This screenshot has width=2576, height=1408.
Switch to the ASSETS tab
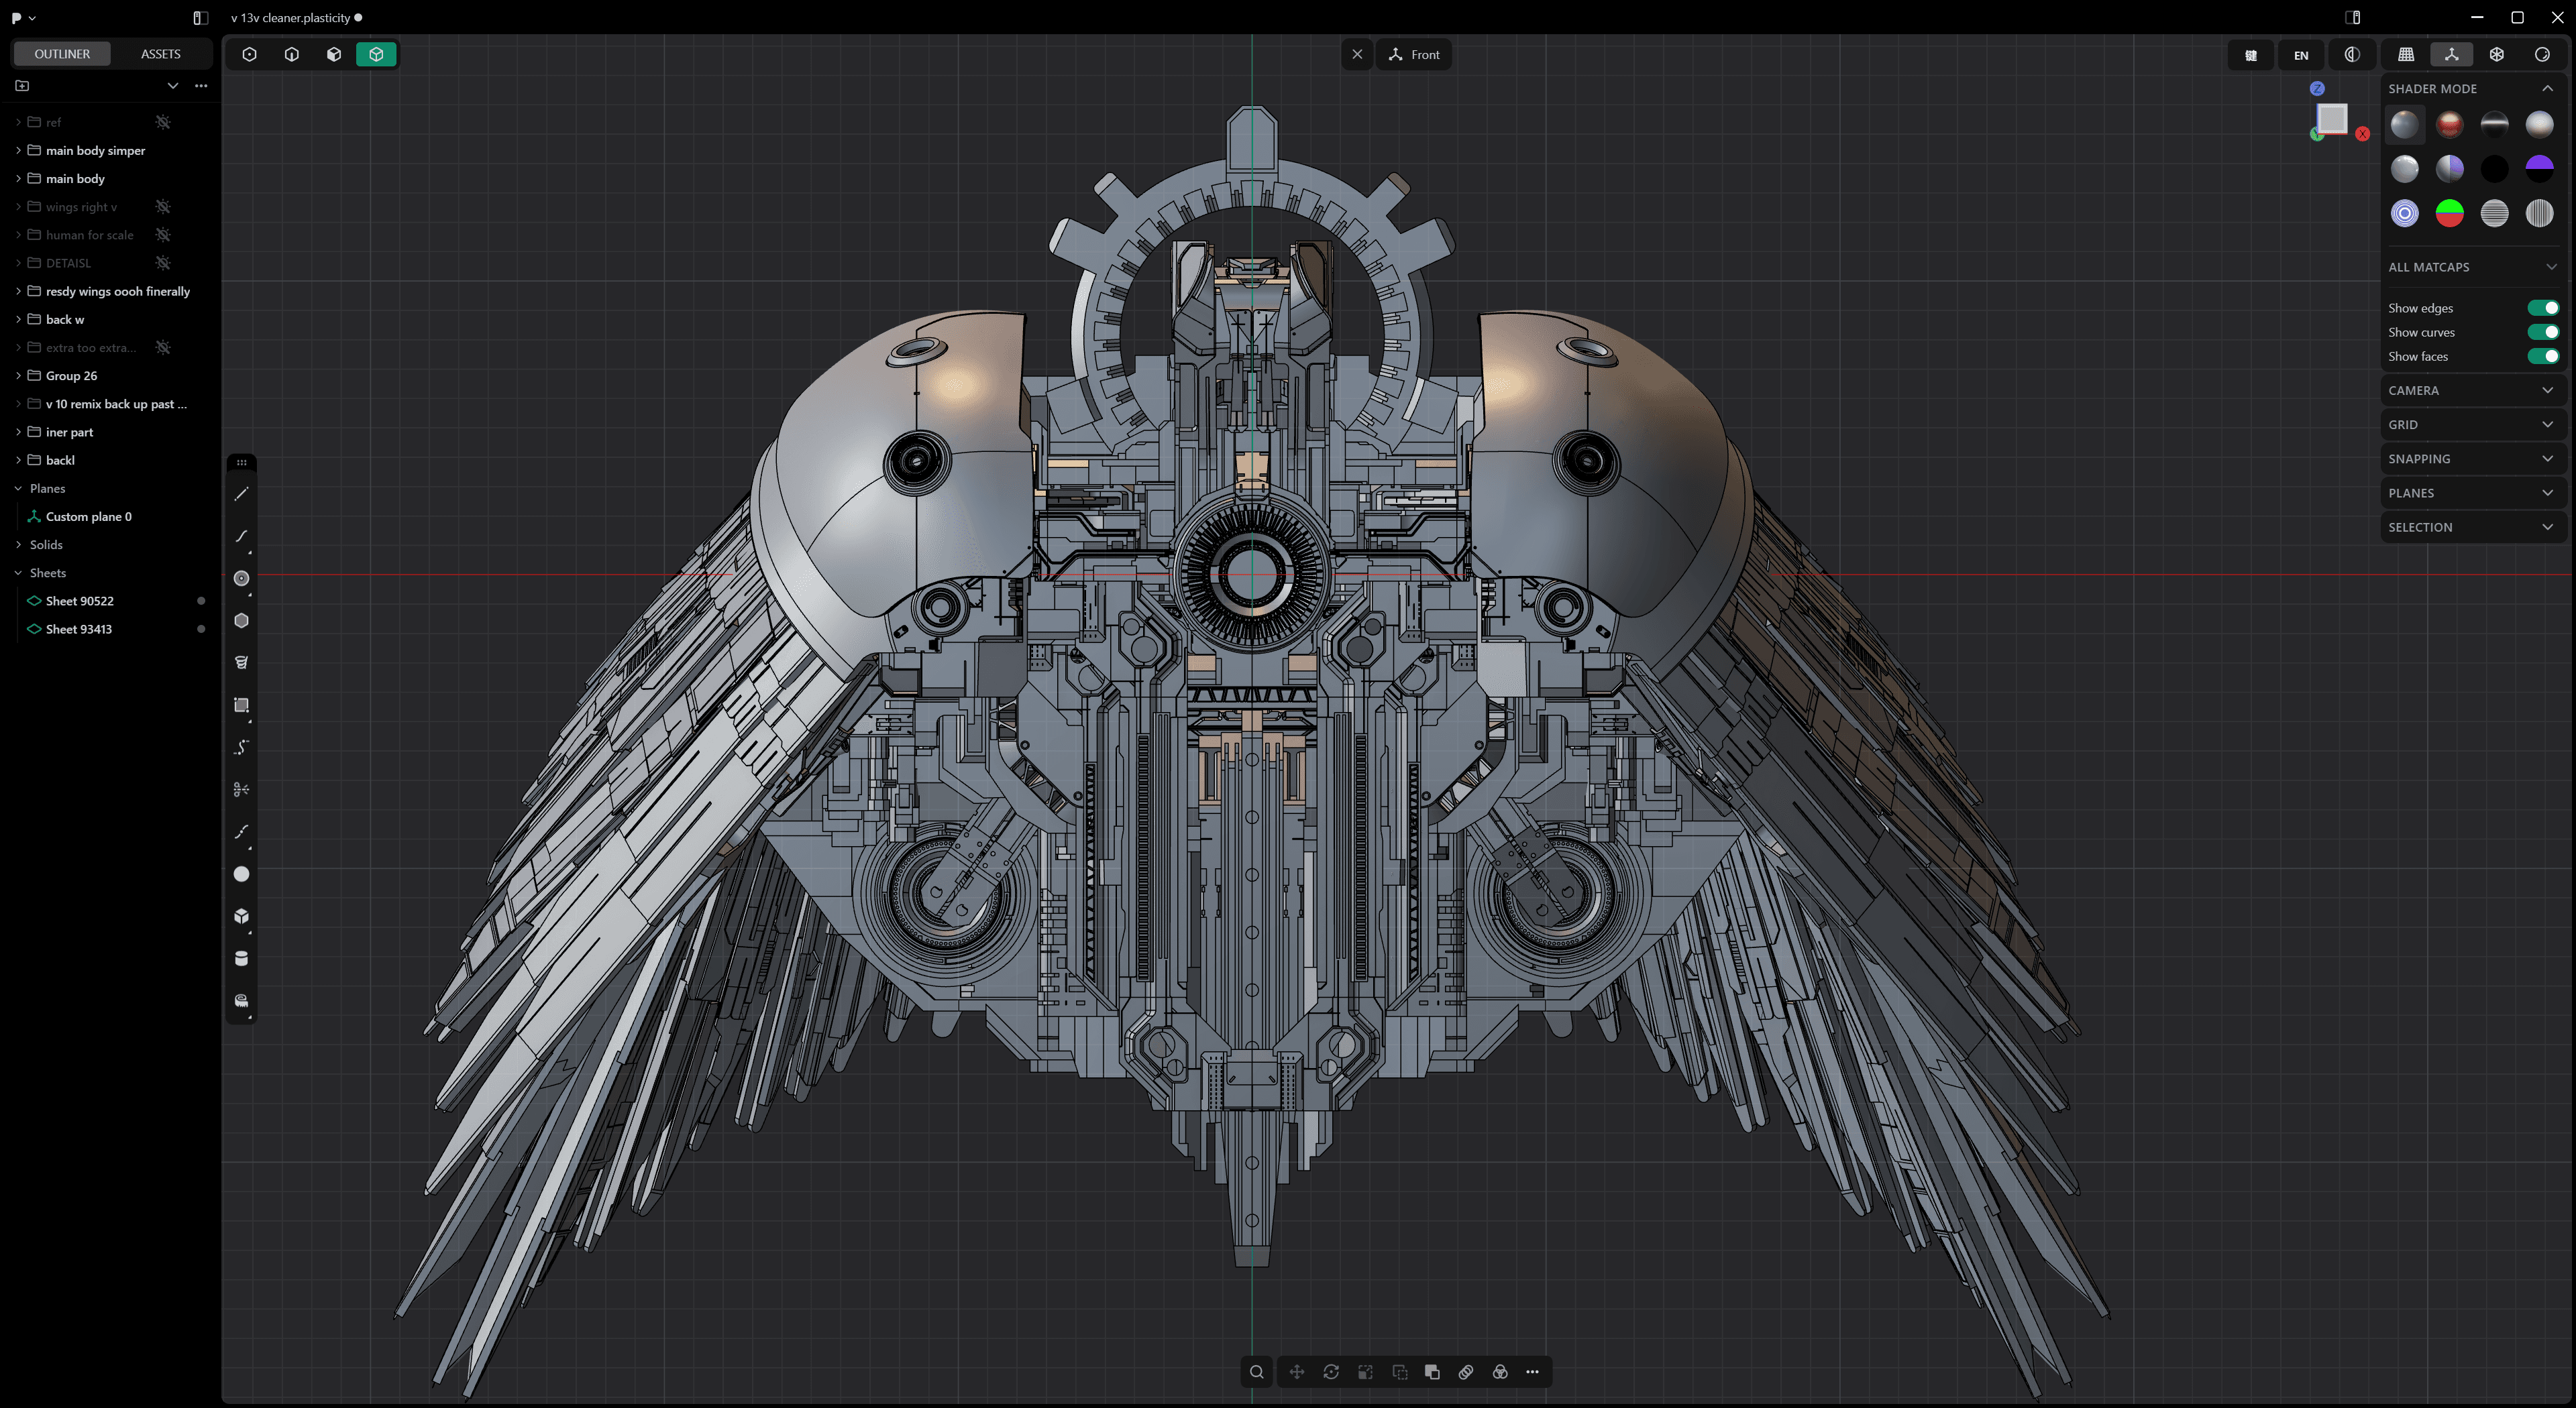[x=160, y=54]
